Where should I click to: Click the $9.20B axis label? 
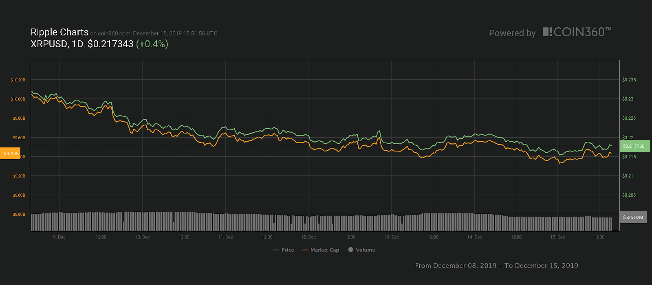(19, 176)
